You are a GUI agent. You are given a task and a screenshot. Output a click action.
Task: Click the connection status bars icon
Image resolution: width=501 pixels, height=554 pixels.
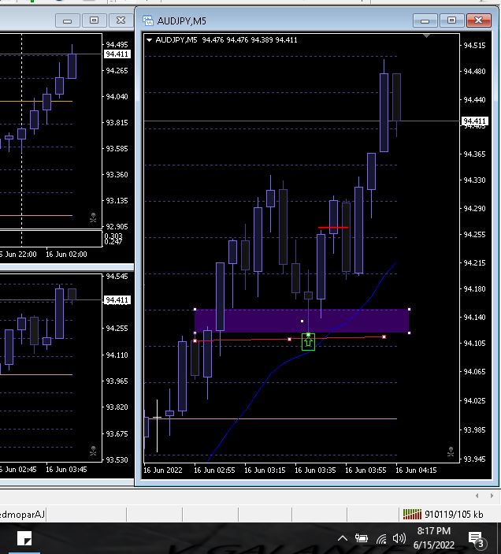[x=412, y=514]
